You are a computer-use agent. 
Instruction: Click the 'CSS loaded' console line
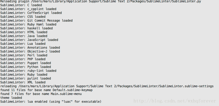[23, 17]
